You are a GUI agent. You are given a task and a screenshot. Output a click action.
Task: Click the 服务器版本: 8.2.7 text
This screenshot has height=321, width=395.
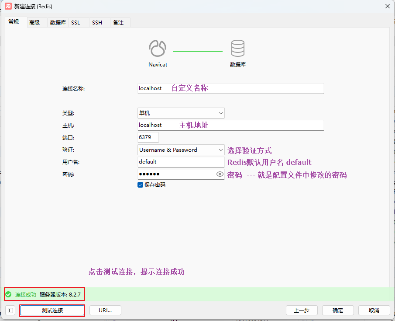(60, 294)
